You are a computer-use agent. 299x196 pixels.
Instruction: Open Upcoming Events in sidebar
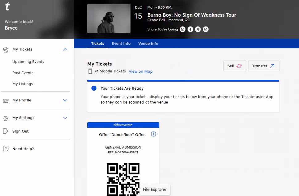click(28, 62)
